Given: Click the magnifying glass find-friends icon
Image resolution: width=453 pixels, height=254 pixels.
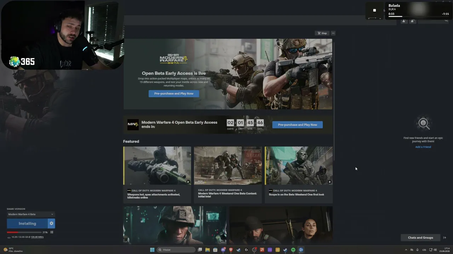Looking at the screenshot, I should [423, 123].
